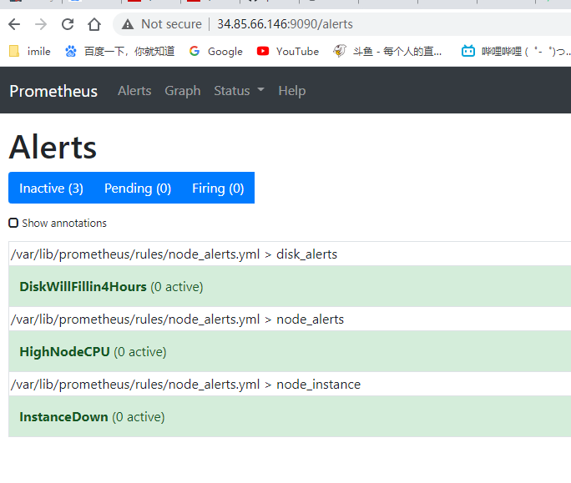Open the Help navigation item
The width and height of the screenshot is (571, 483).
(291, 91)
